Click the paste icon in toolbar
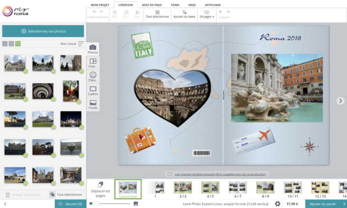 pyautogui.click(x=138, y=12)
